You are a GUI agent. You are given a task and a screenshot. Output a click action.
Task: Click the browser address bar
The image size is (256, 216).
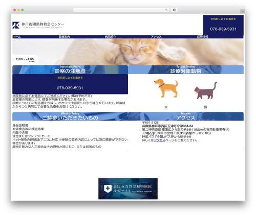point(121,10)
